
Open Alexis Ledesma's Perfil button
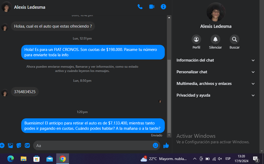point(196,40)
